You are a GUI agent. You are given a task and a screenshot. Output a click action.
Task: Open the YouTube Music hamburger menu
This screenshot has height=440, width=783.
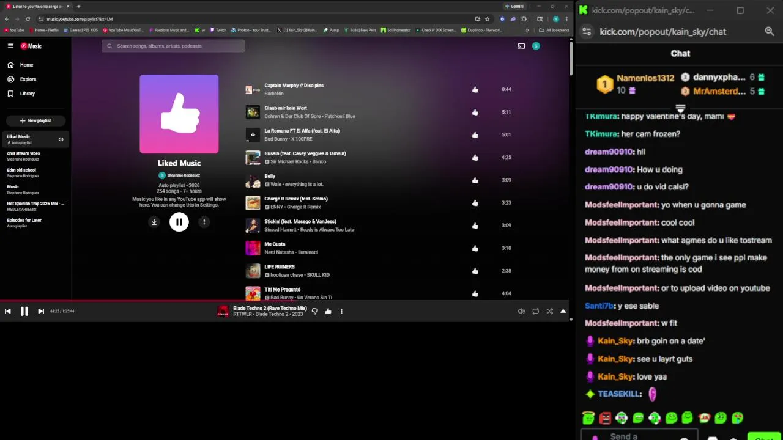pyautogui.click(x=10, y=46)
